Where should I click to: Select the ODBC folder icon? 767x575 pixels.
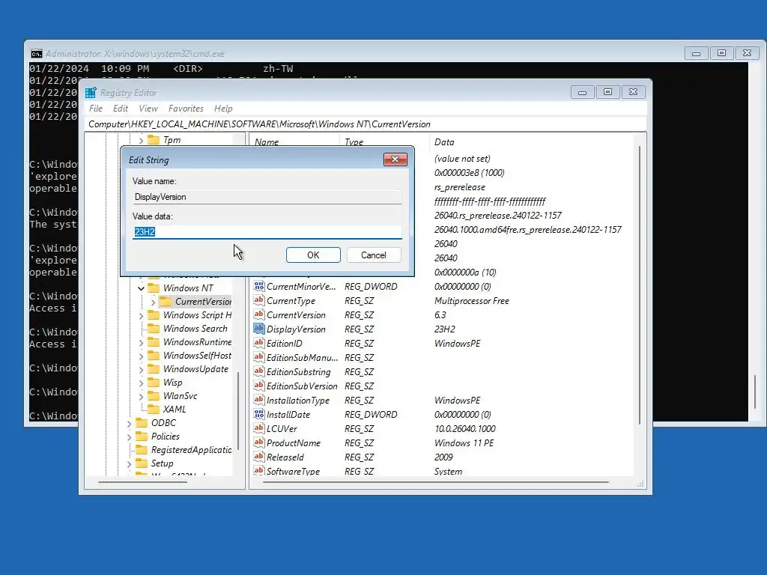[142, 422]
